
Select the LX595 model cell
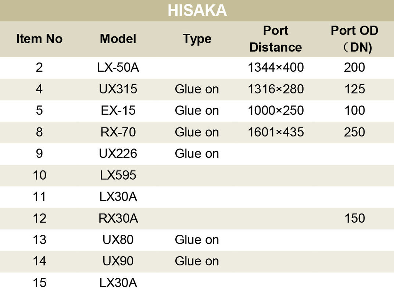point(118,175)
